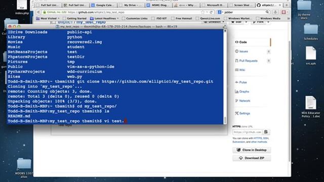Screen dimensions: 324x182
Task: Click the Subversion clone link
Action: [x=238, y=142]
